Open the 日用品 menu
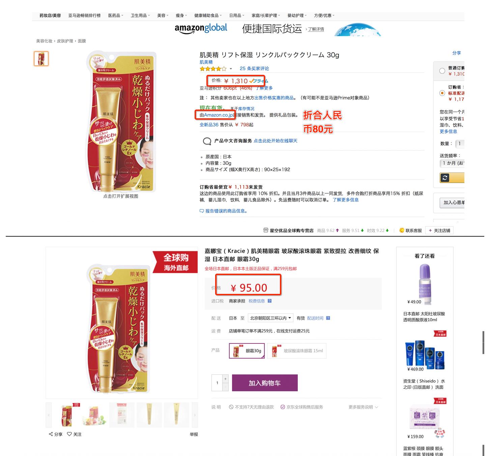 pos(237,16)
